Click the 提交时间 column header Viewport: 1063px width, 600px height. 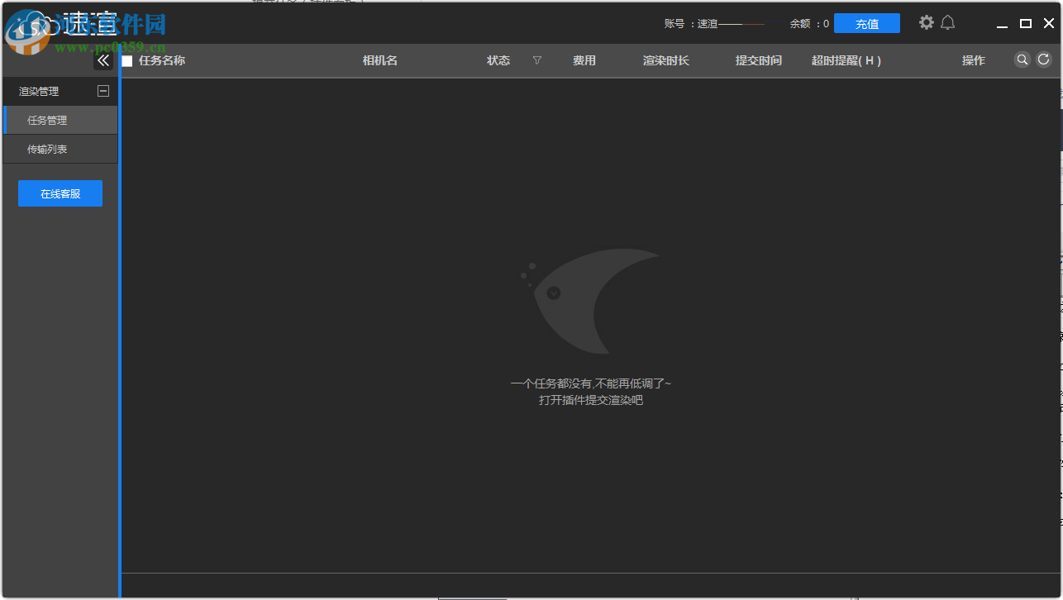[x=757, y=60]
